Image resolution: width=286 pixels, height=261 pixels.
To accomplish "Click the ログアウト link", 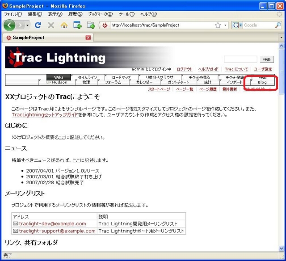I will click(x=185, y=69).
